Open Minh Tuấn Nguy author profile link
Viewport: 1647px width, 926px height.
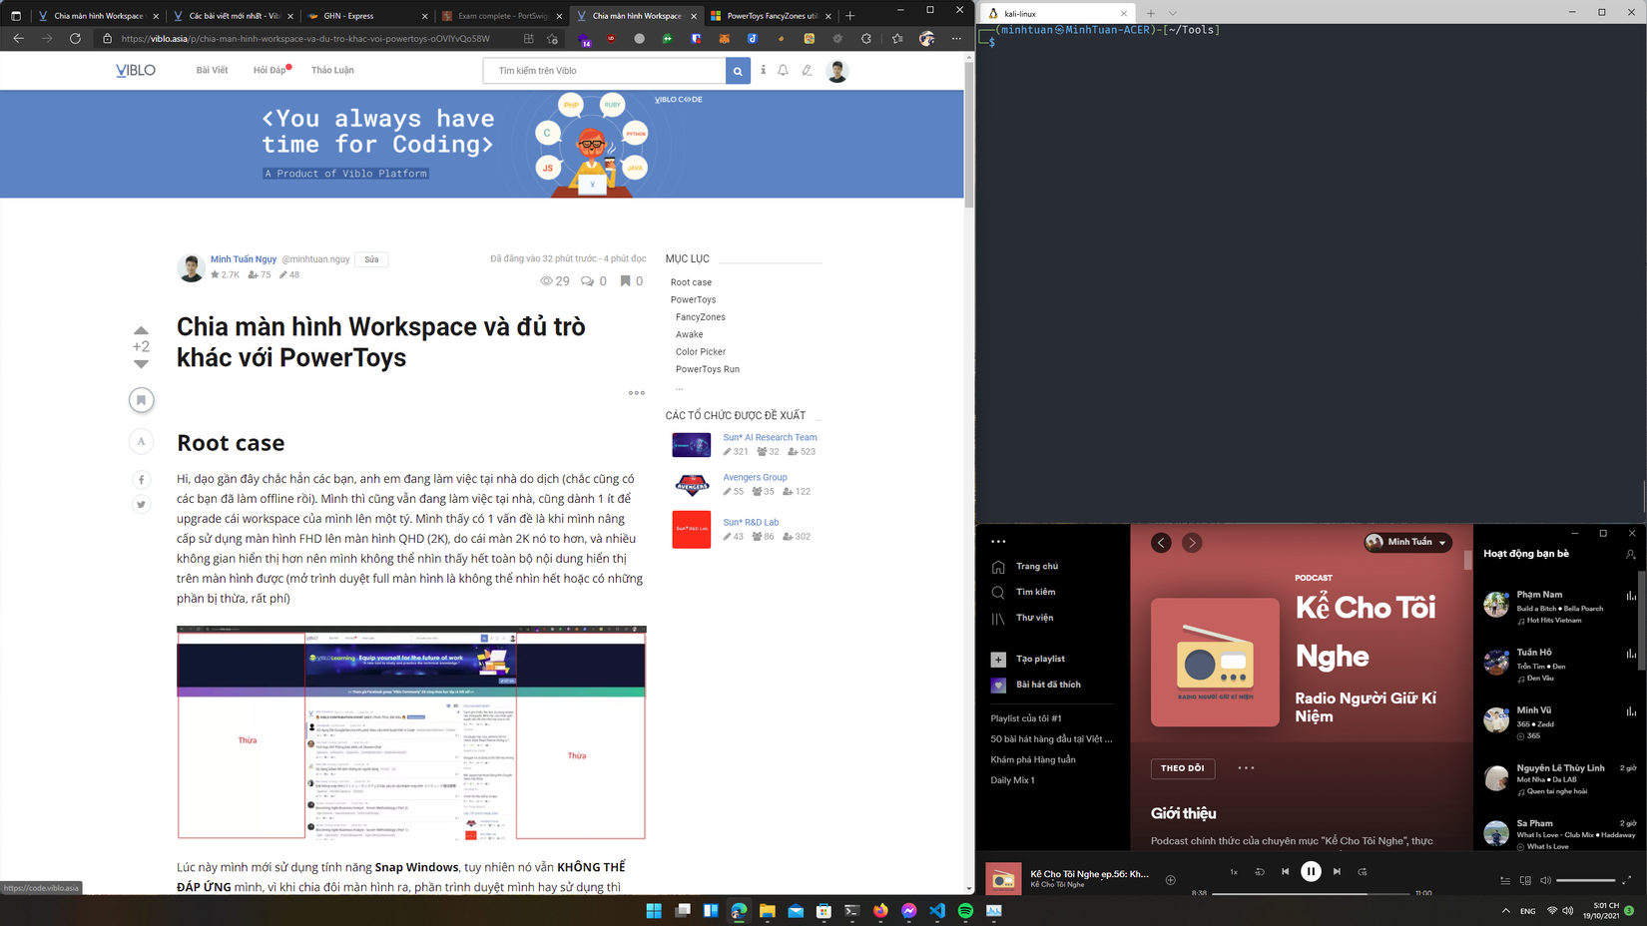click(x=244, y=259)
